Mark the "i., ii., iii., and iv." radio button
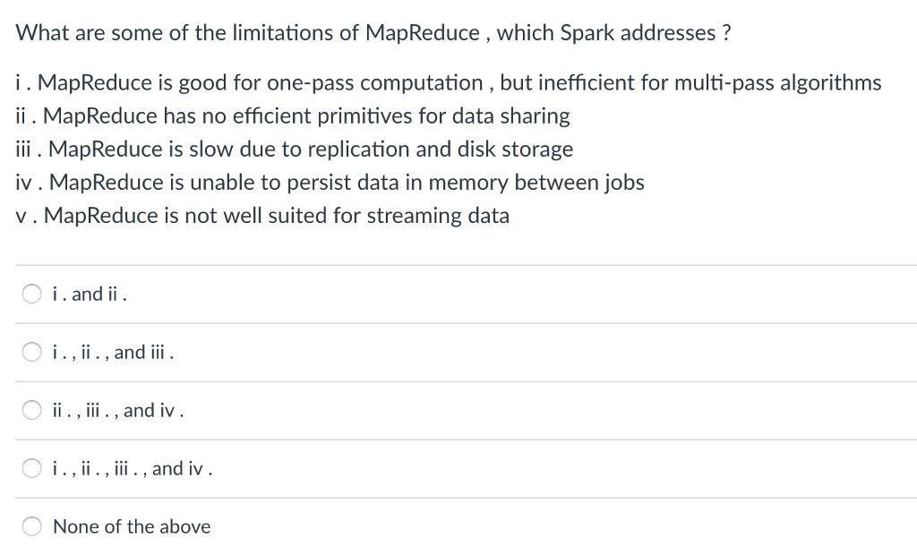917x547 pixels. [x=32, y=468]
